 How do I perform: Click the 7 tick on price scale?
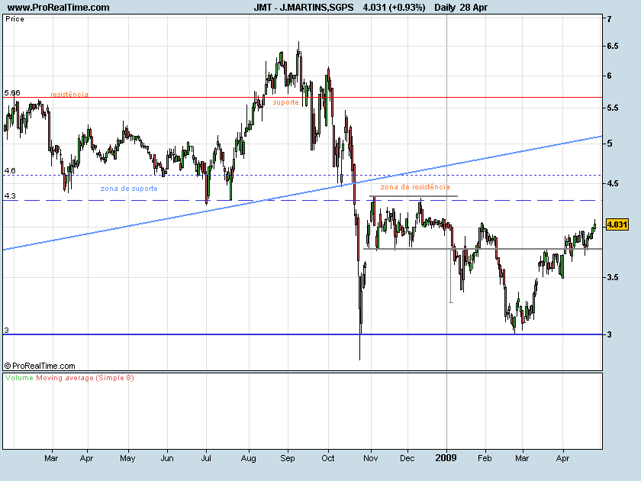[609, 19]
